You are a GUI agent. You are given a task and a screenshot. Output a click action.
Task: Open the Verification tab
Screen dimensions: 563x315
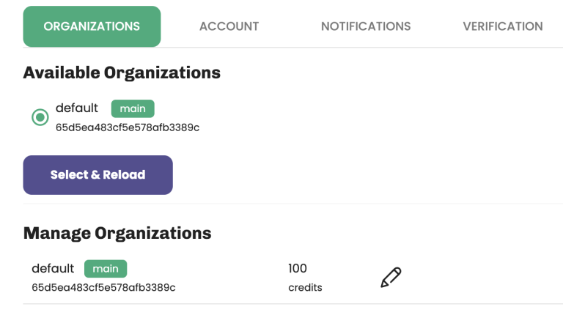(x=503, y=26)
